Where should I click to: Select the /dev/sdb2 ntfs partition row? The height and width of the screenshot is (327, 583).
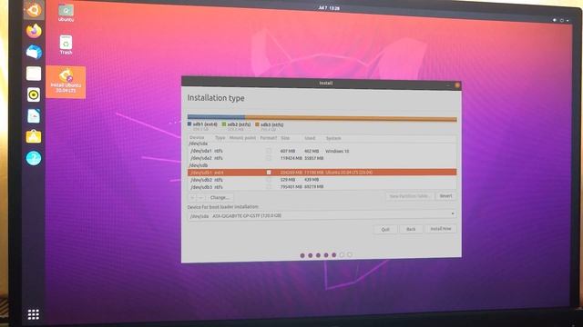point(322,180)
